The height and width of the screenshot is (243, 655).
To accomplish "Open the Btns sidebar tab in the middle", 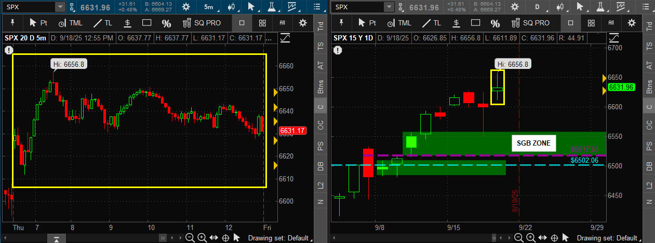I will pos(320,87).
